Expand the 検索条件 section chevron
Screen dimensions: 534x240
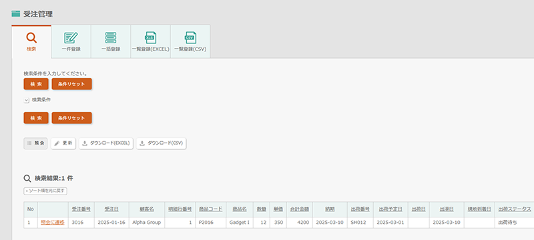tap(27, 100)
